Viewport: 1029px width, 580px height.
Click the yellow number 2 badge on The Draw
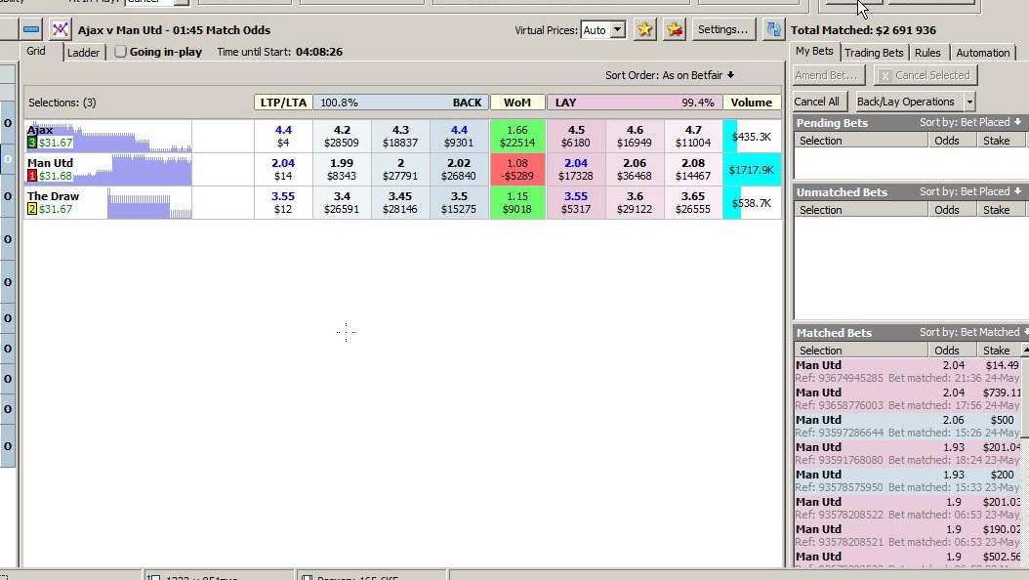point(31,209)
